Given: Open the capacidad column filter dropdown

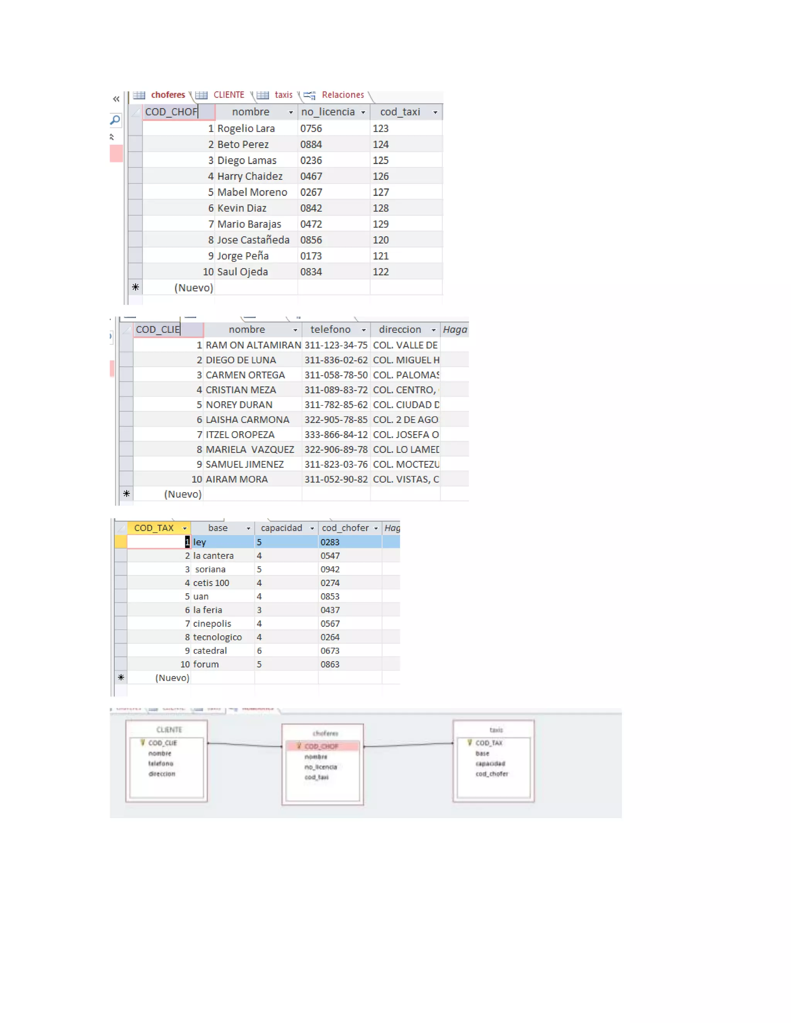Looking at the screenshot, I should tap(312, 528).
